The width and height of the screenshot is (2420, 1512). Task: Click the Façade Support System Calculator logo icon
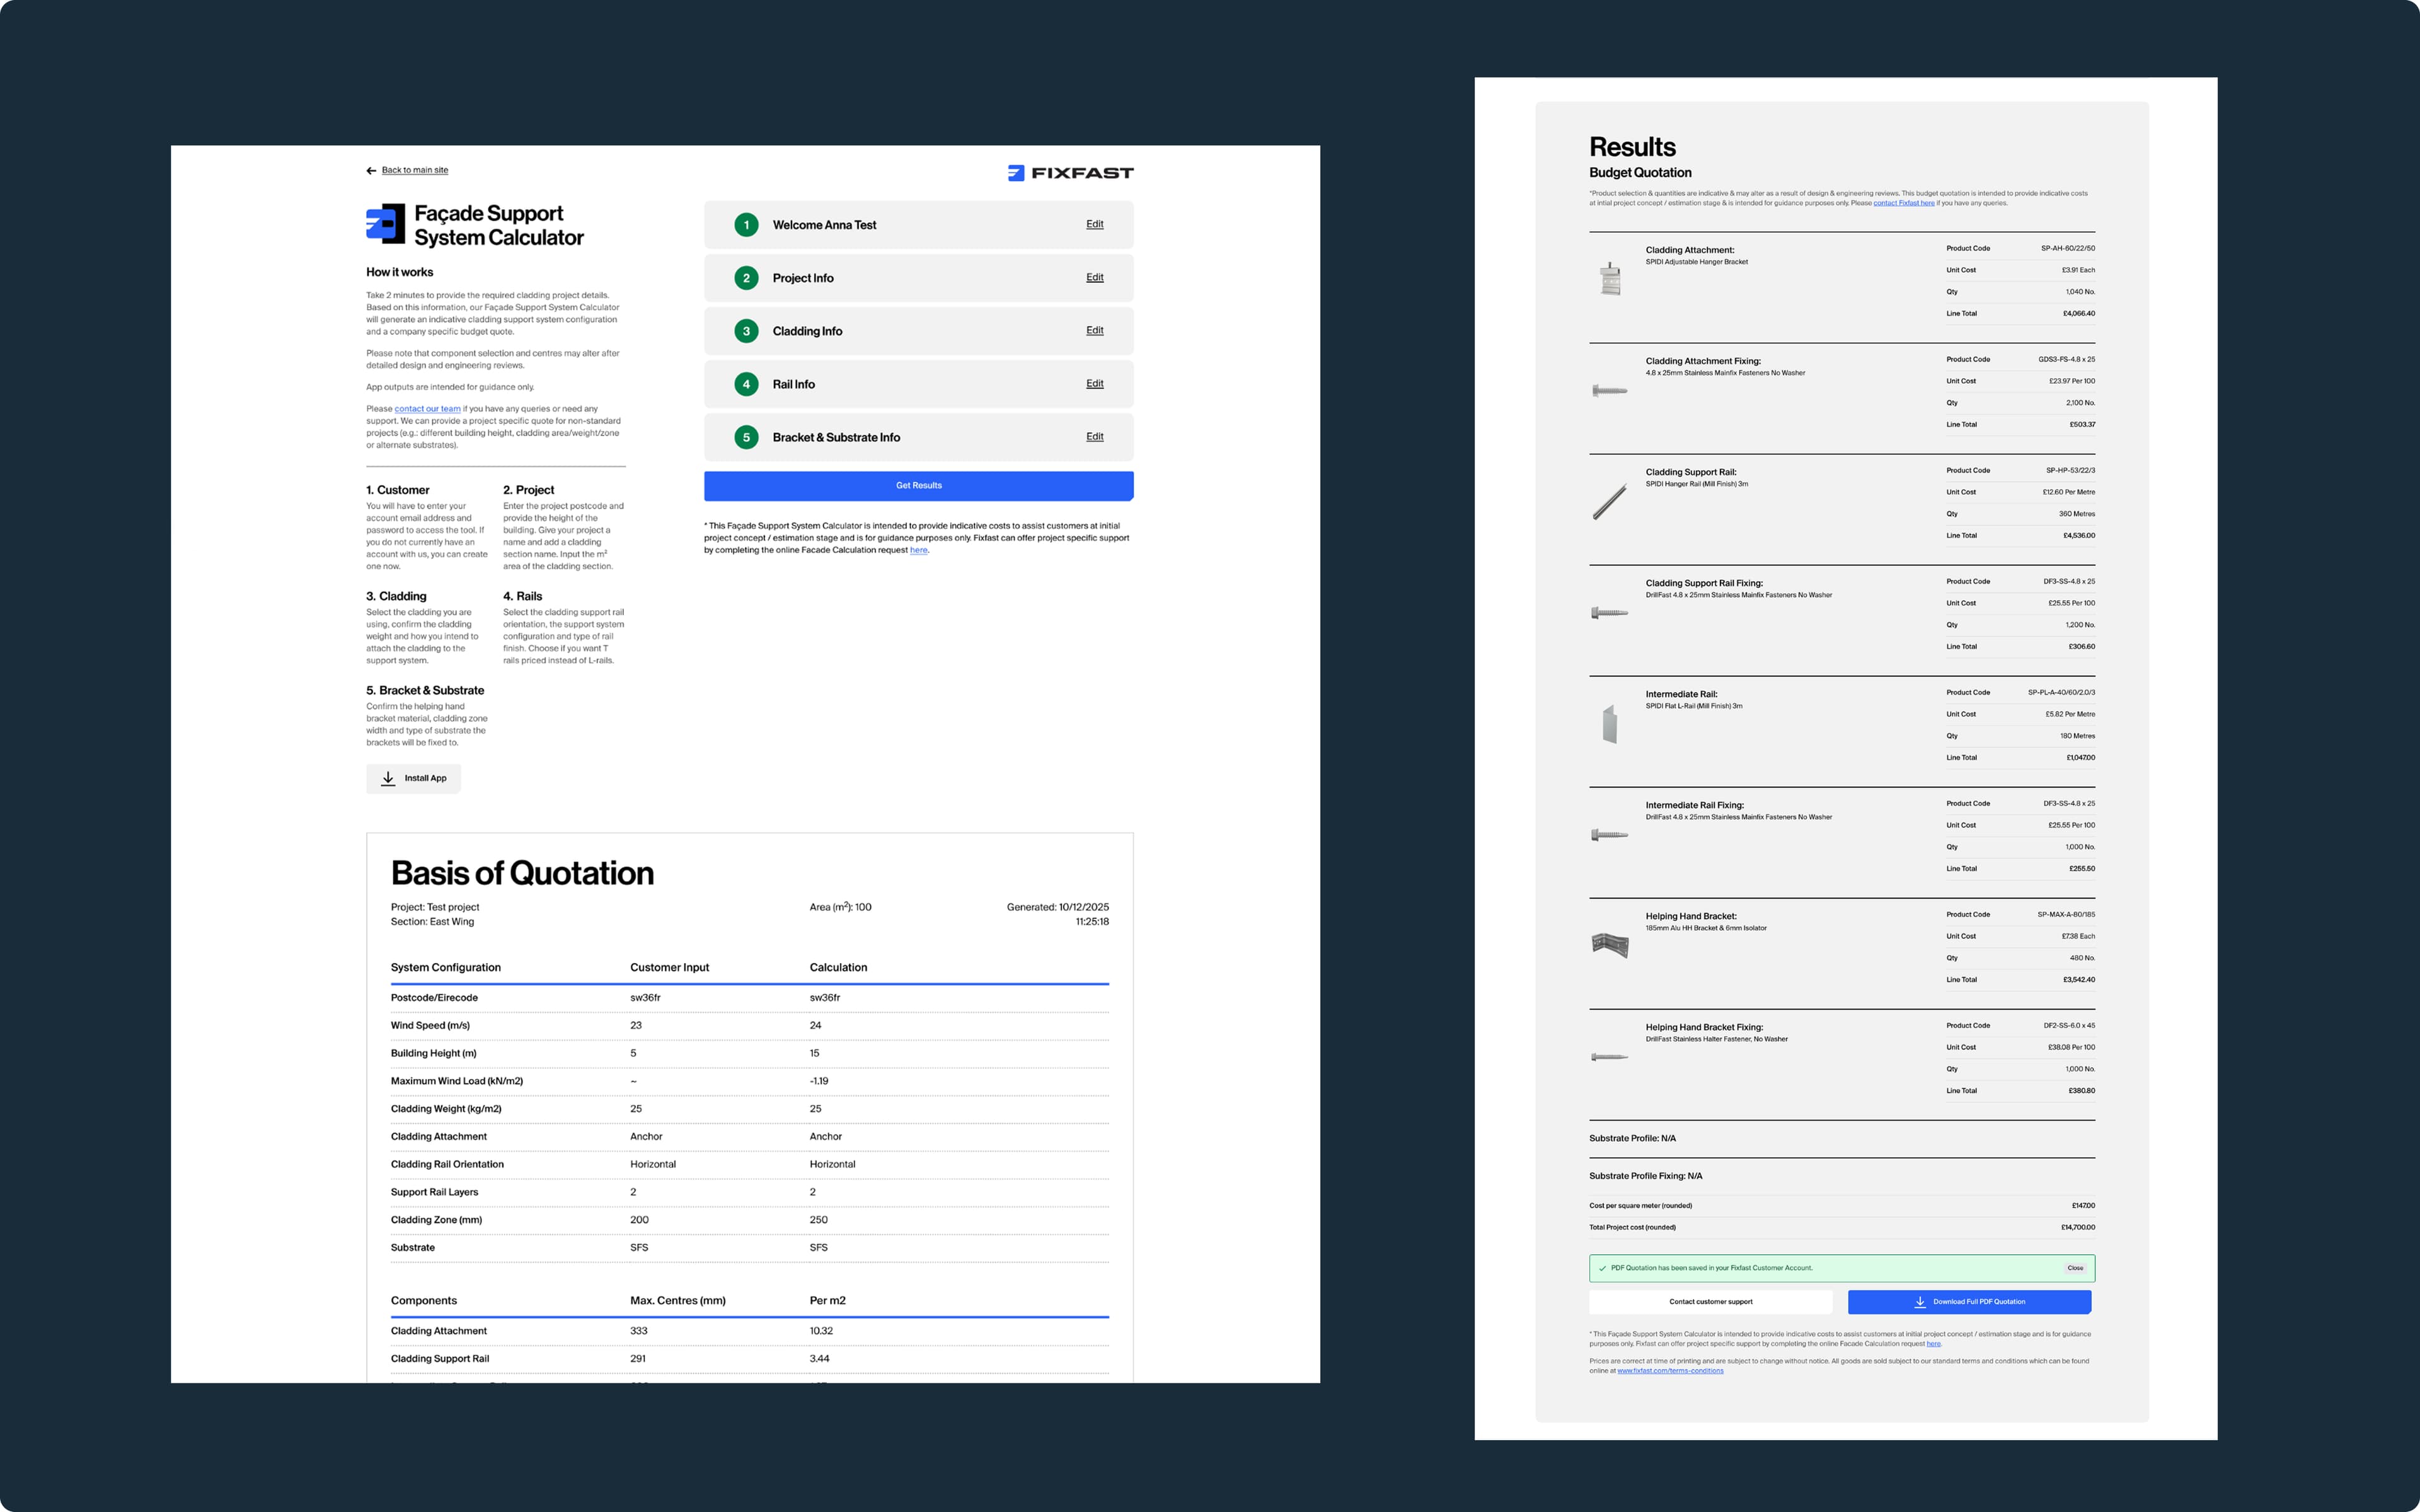[x=385, y=224]
